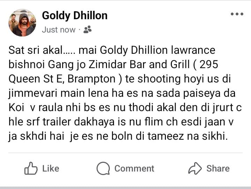Click the speech bubble Comment icon

(103, 168)
